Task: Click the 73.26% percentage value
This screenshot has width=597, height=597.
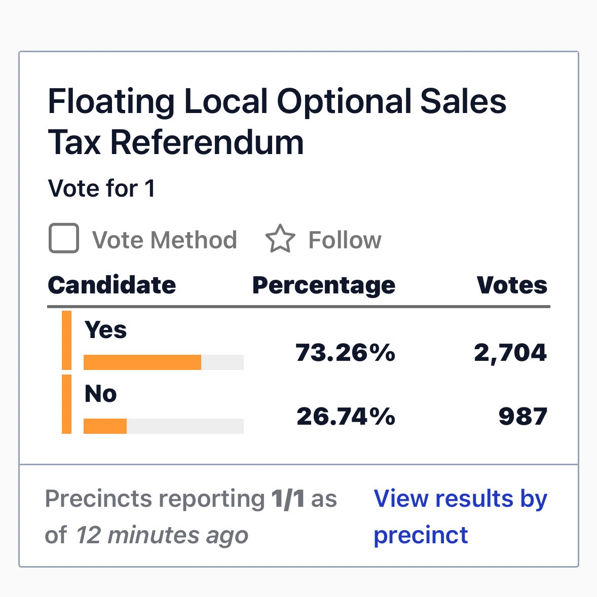Action: (345, 353)
